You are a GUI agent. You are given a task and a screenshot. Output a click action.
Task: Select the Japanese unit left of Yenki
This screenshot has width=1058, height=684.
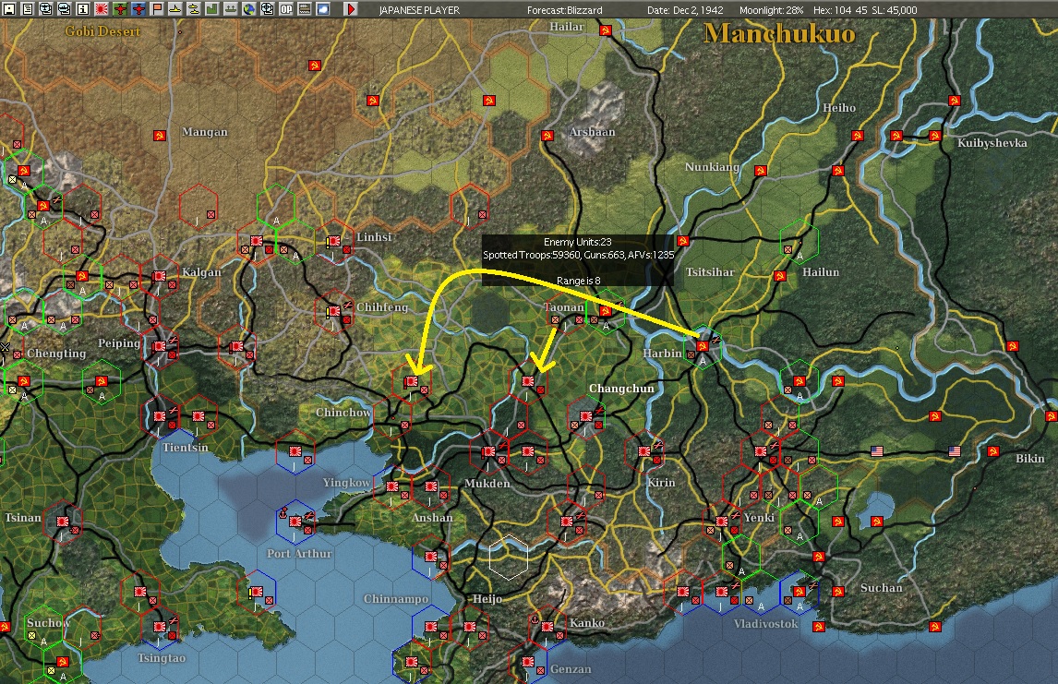(x=722, y=522)
